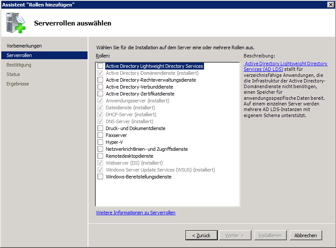Tick the Hyper-V checkbox
This screenshot has width=336, height=248.
(100, 142)
